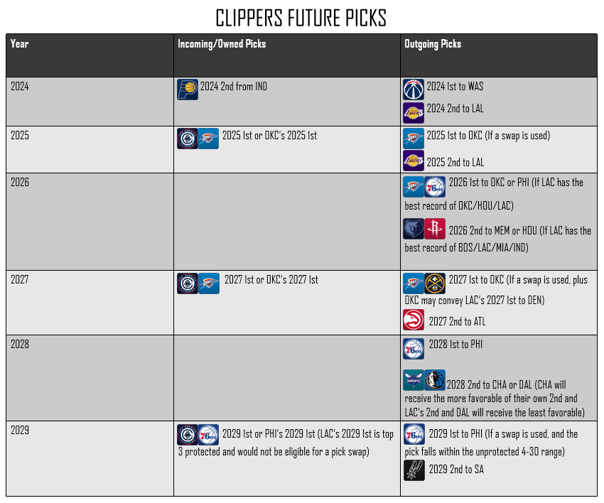Select the Lakers logo beside 2024 2nd to LAL

point(414,112)
